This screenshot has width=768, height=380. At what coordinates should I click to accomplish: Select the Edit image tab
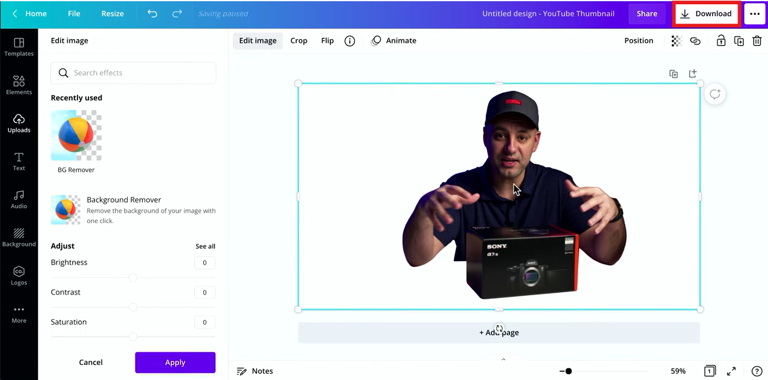[257, 40]
